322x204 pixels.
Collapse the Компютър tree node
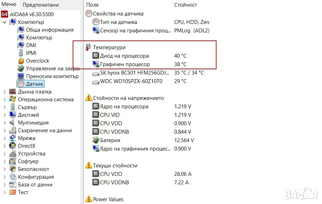tap(5, 22)
